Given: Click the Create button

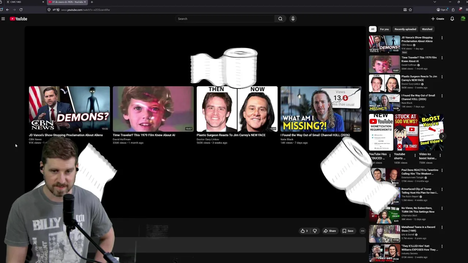Looking at the screenshot, I should [438, 19].
